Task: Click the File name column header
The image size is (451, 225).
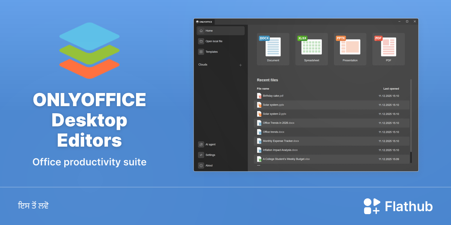Action: point(263,89)
